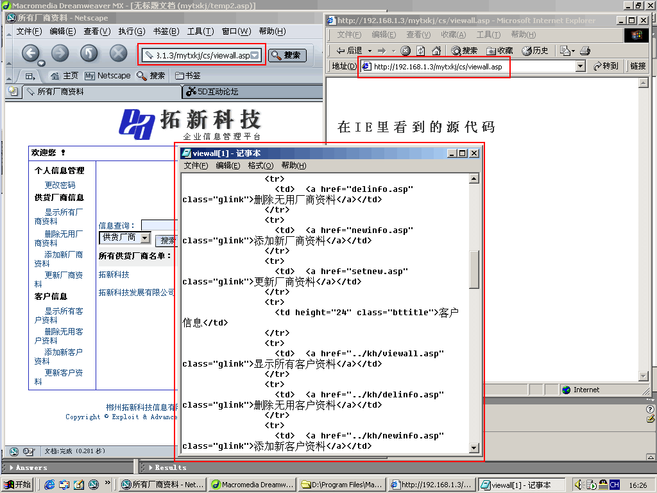Click 拓新科技发展有限公司 supplier link

pos(137,292)
